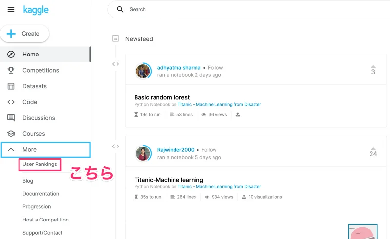This screenshot has height=239, width=390.
Task: Go to Home in sidebar
Action: click(45, 54)
